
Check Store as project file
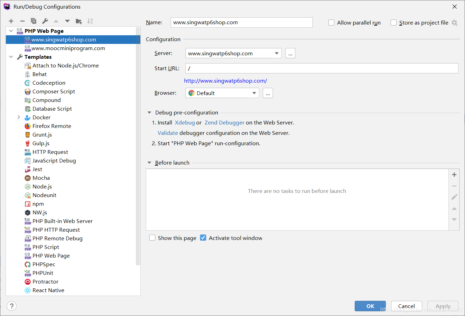(x=393, y=22)
